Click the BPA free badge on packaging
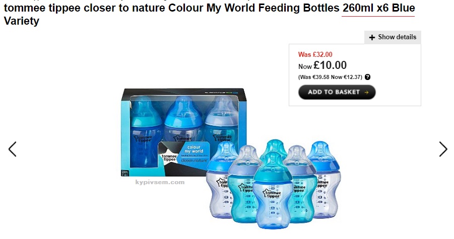 [x=125, y=173]
